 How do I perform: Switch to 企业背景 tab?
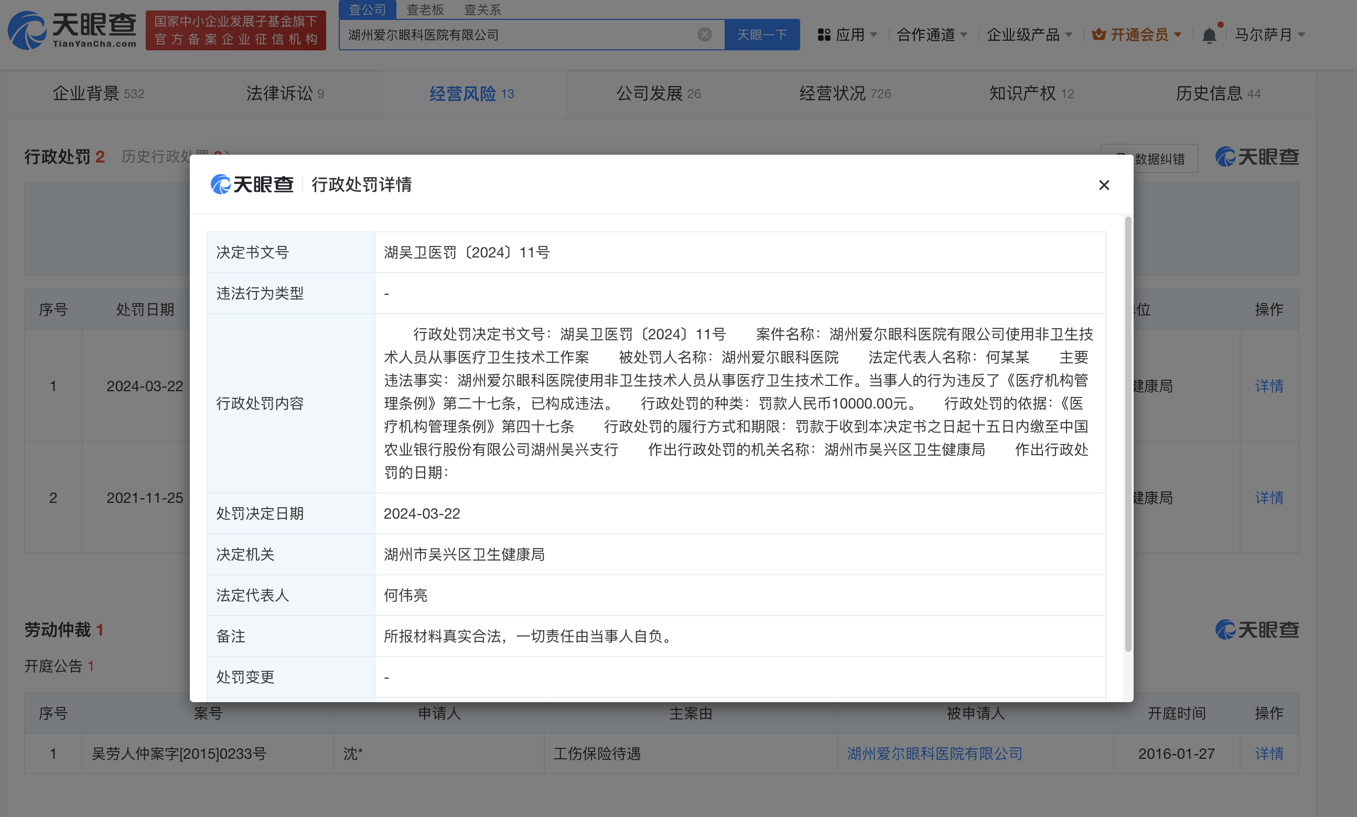(x=98, y=93)
